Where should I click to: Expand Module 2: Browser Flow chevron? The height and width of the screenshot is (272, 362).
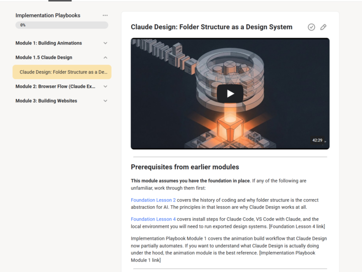click(105, 86)
